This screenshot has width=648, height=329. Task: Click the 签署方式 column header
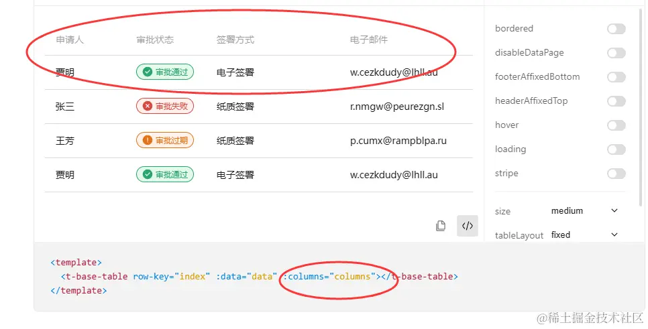tap(235, 40)
